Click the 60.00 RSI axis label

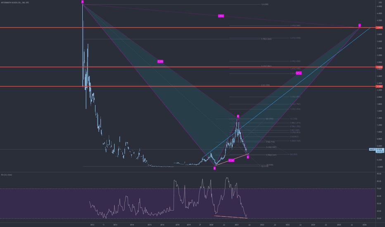pyautogui.click(x=379, y=196)
